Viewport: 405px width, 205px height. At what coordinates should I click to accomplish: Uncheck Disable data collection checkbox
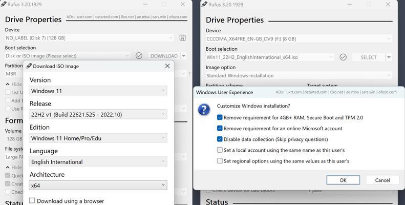click(220, 139)
